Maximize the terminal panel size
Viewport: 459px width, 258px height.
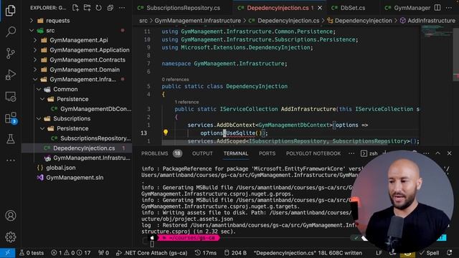pyautogui.click(x=438, y=153)
